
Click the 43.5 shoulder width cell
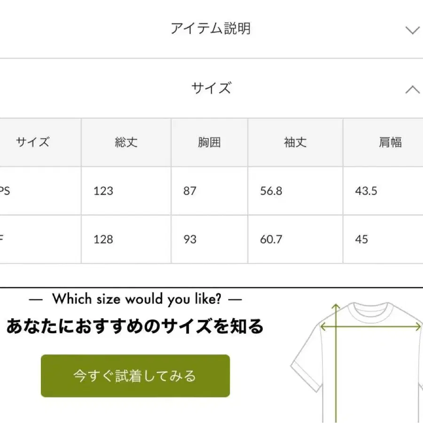pos(366,191)
